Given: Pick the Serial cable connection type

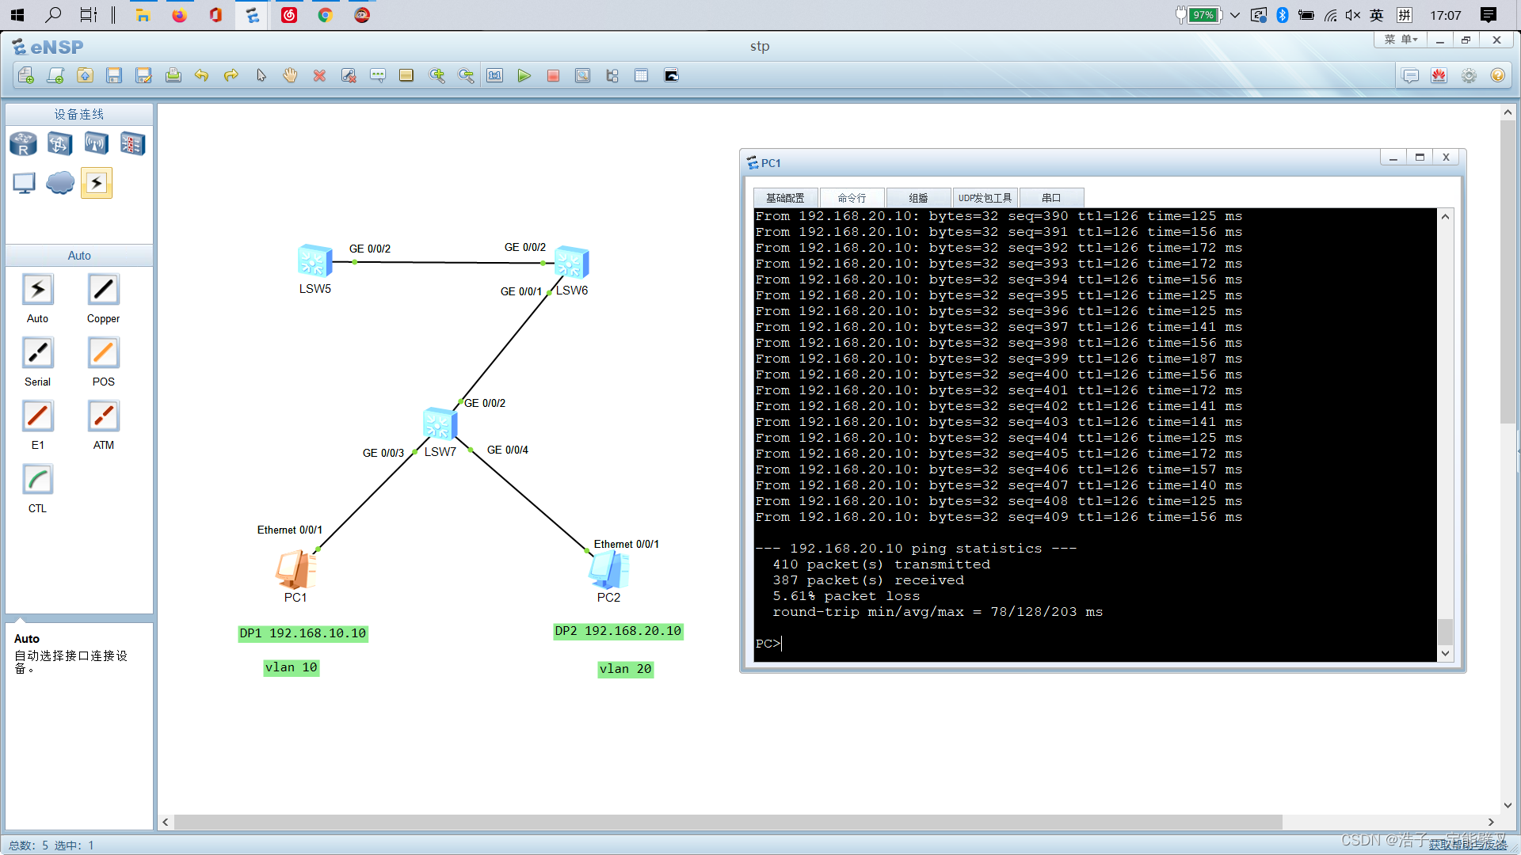Looking at the screenshot, I should point(37,354).
